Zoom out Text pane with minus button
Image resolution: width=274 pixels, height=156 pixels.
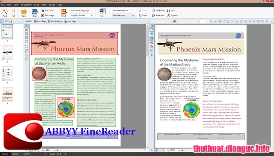168,150
